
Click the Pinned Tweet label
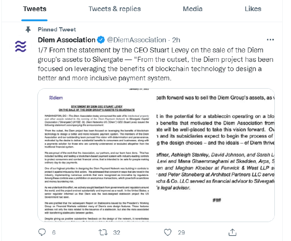pos(57,29)
